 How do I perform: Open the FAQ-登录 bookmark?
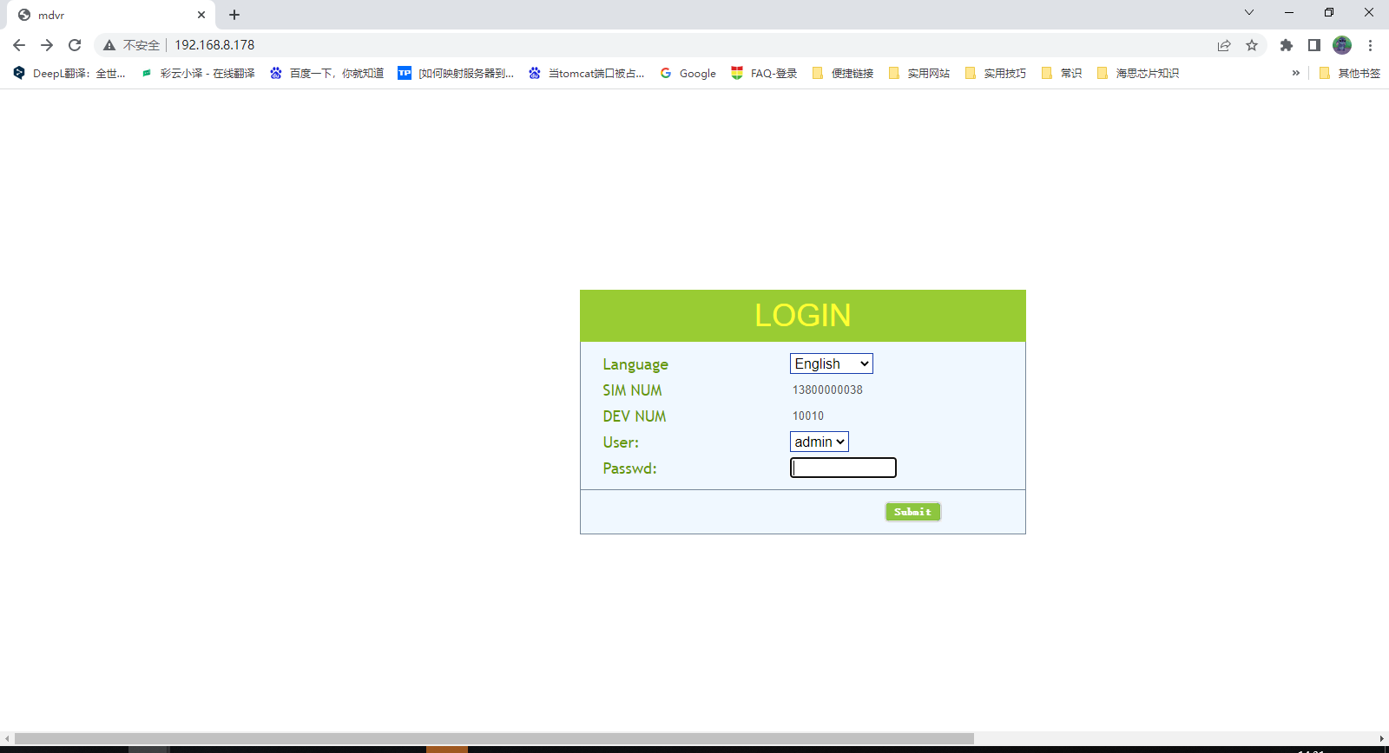(x=764, y=74)
